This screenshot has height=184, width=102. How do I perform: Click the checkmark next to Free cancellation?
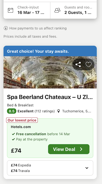(x=13, y=134)
